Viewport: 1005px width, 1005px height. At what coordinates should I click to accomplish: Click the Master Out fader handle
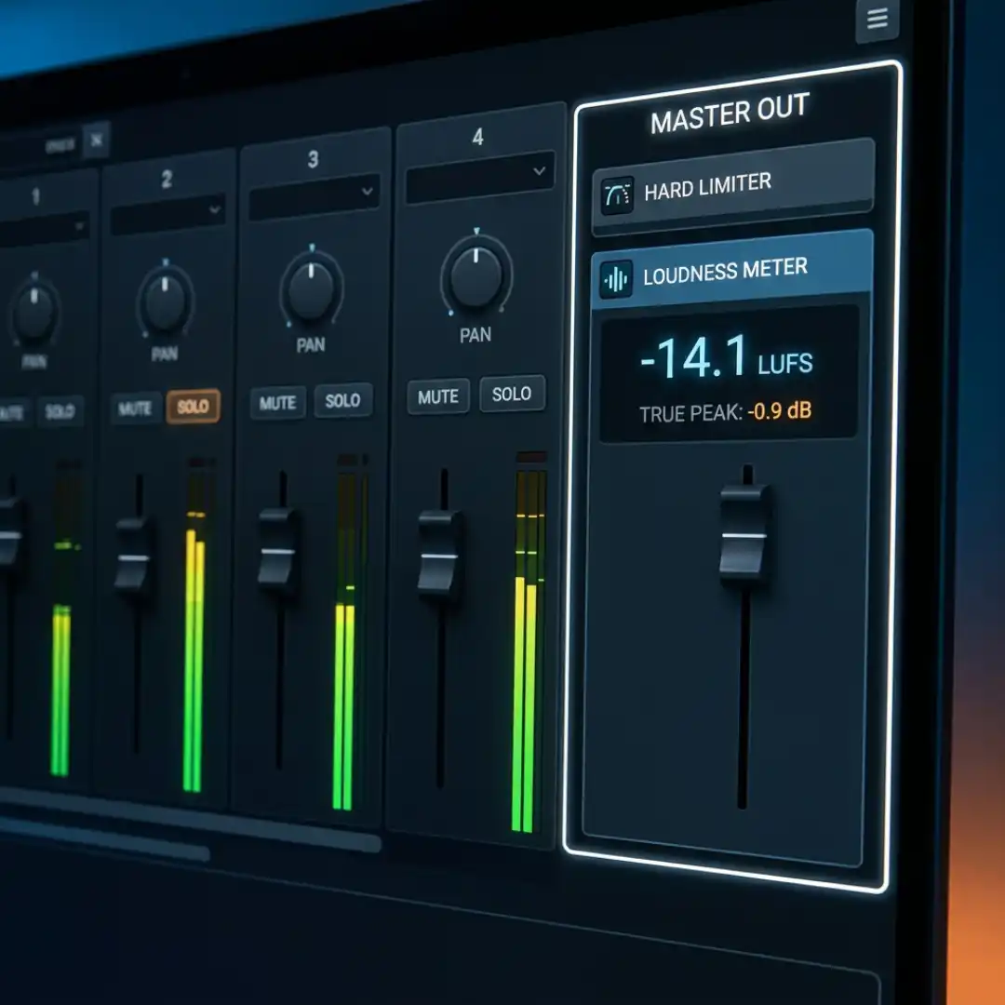(x=744, y=533)
